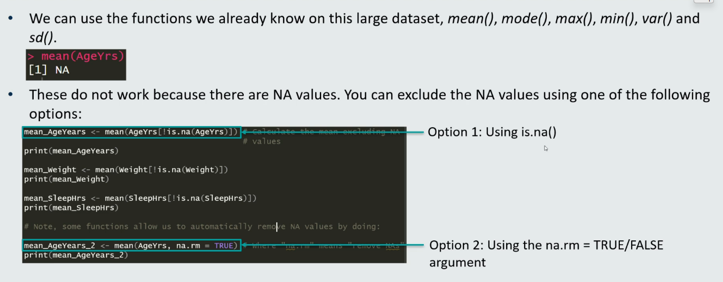Image resolution: width=723 pixels, height=282 pixels.
Task: Place cursor on mean_Weight assignment line
Action: tap(126, 170)
